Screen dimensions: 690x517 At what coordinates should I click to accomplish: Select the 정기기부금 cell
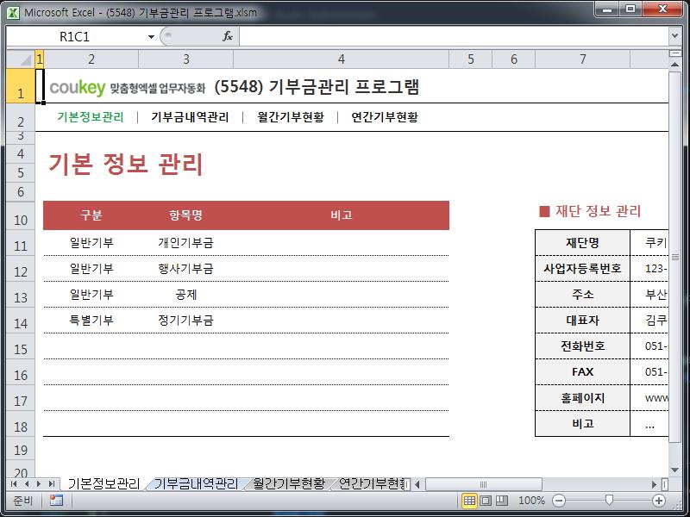click(x=185, y=321)
